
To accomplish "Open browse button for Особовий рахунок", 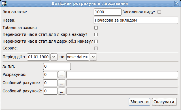I will point(61,83).
